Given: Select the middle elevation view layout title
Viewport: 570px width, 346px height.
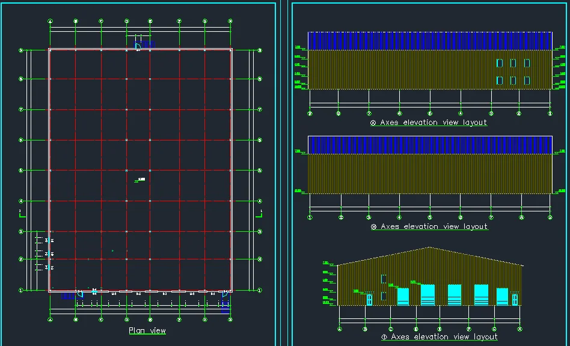Looking at the screenshot, I should coord(429,226).
